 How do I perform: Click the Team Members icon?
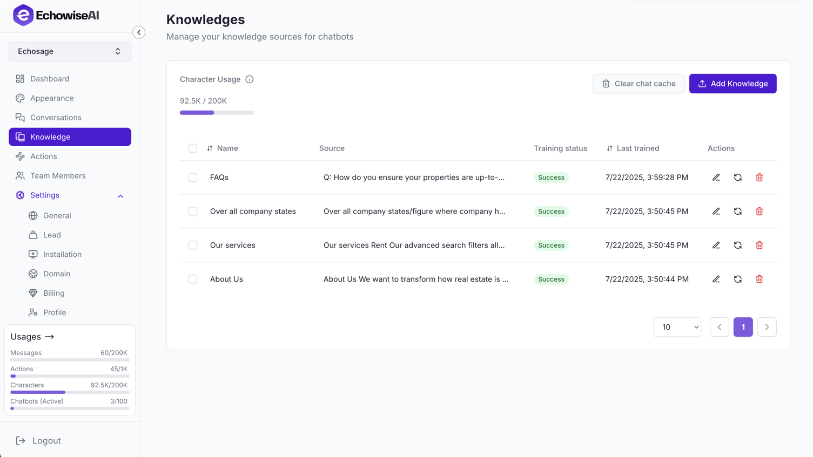coord(20,175)
